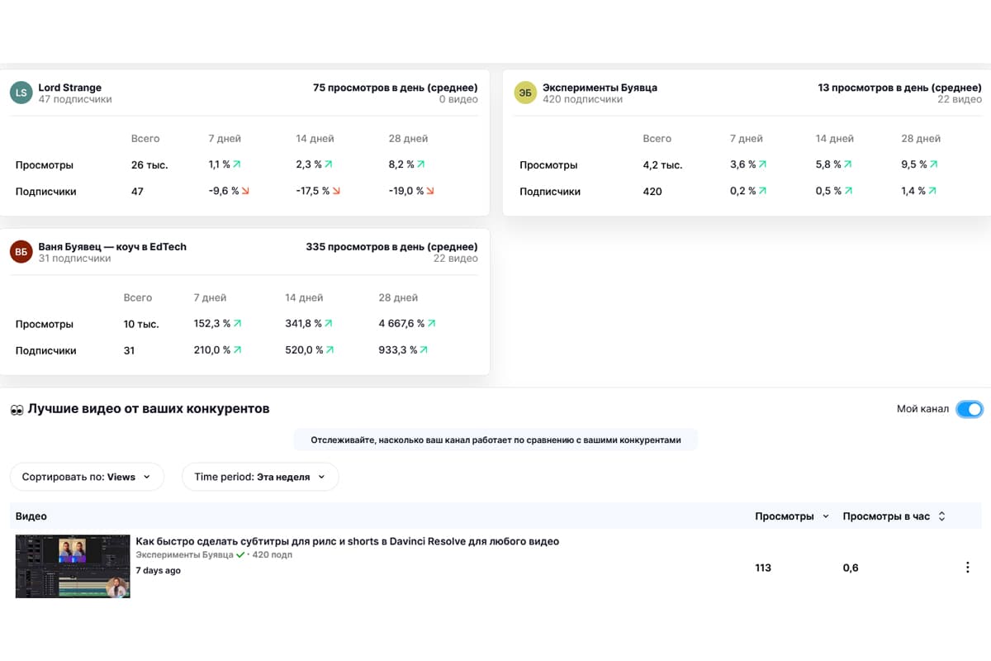Viewport: 991px width, 661px height.
Task: Open the Time period: Эта неделя dropdown
Action: (259, 477)
